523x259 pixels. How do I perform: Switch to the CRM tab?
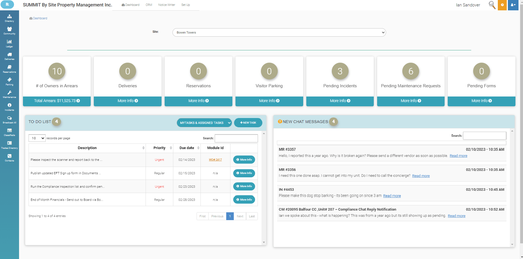click(x=149, y=5)
